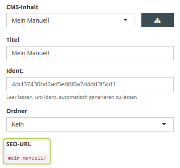The image size is (180, 168).
Task: Click the Ordner field label
Action: (x=17, y=111)
